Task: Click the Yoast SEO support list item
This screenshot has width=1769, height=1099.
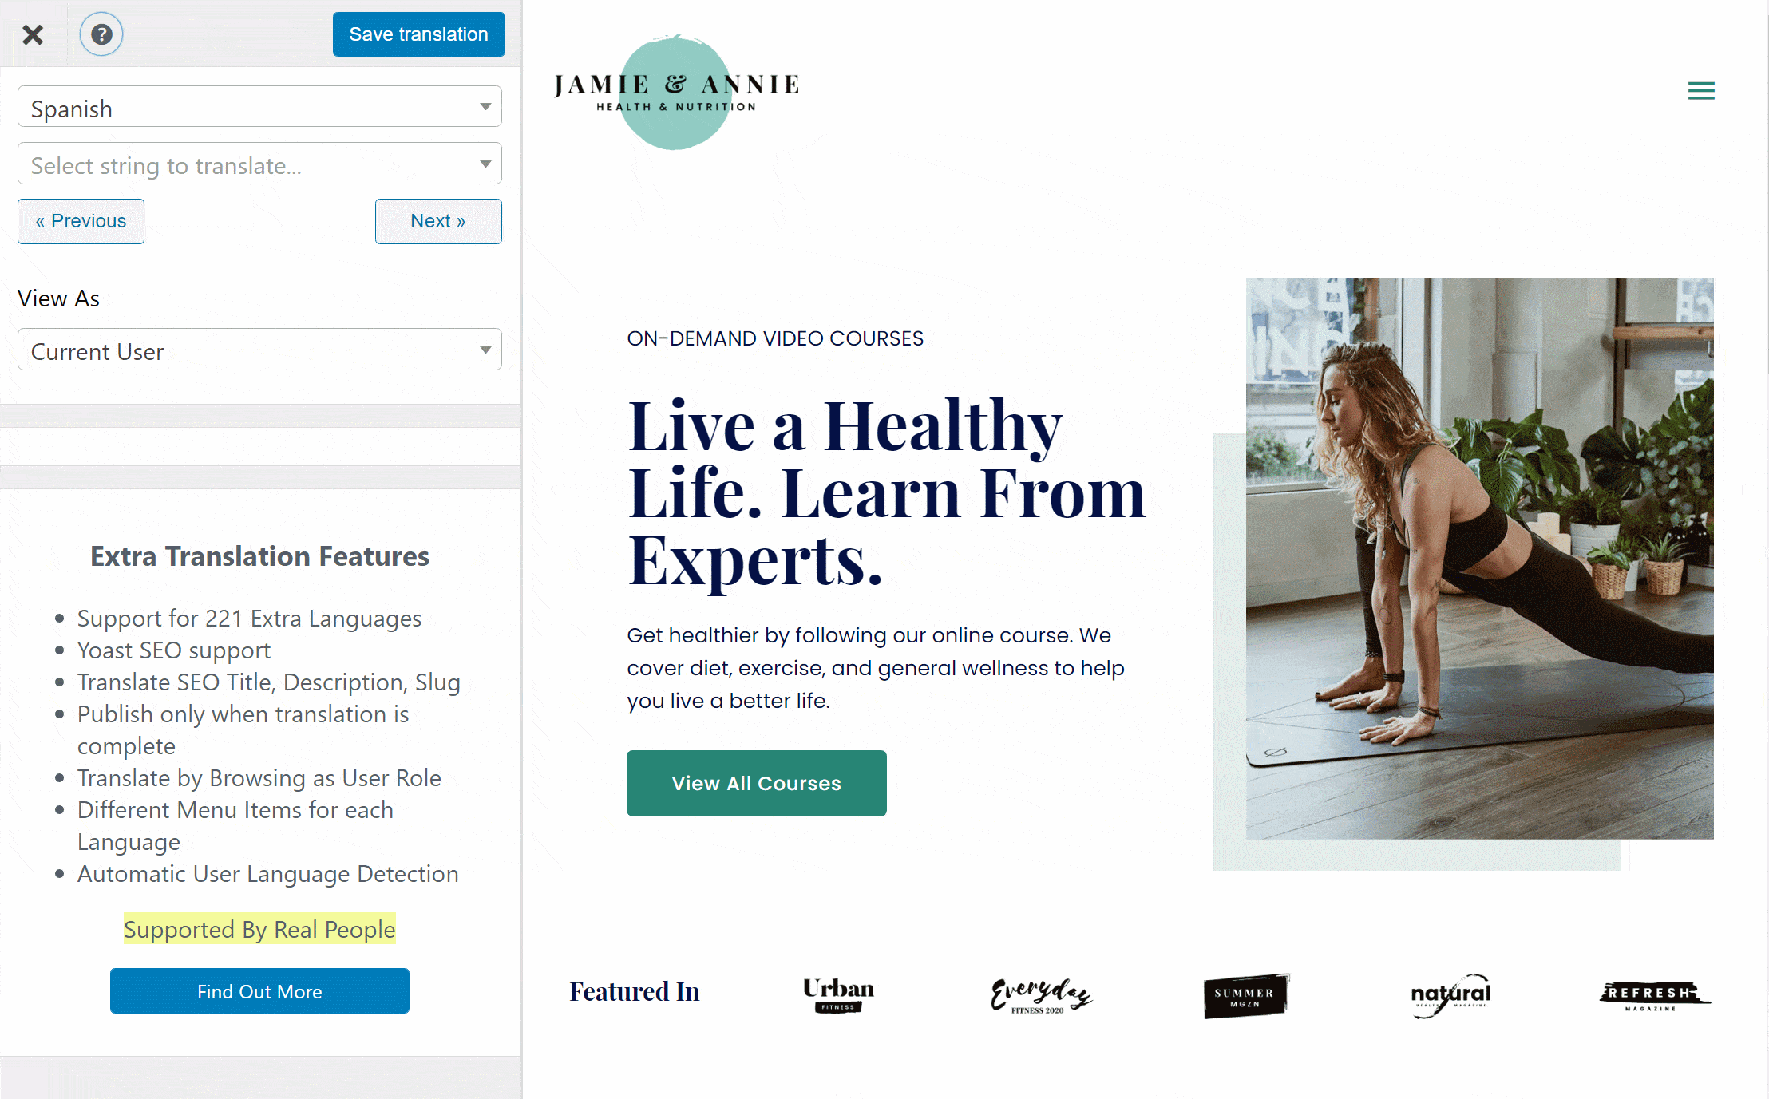Action: coord(173,650)
